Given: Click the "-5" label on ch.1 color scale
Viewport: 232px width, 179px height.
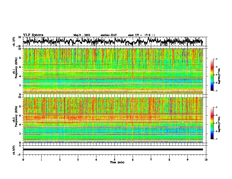Looking at the screenshot, I should point(216,75).
